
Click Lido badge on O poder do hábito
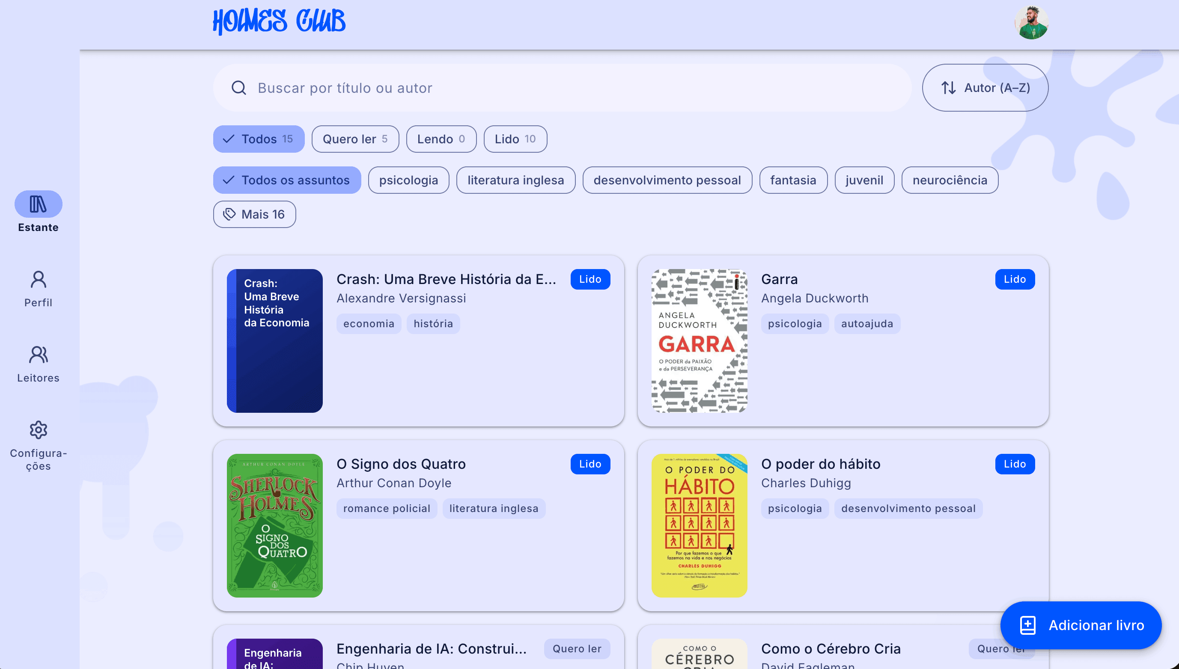(x=1015, y=464)
